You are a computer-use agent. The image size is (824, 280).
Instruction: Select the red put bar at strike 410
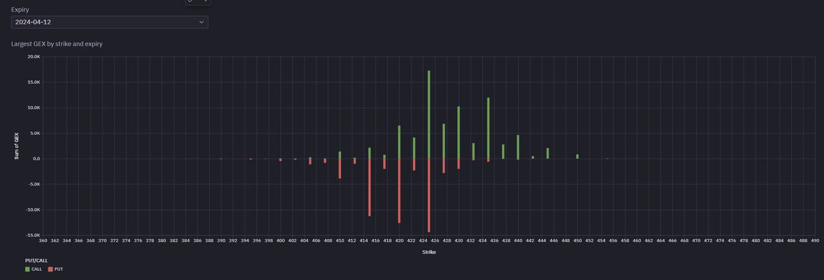tap(340, 168)
